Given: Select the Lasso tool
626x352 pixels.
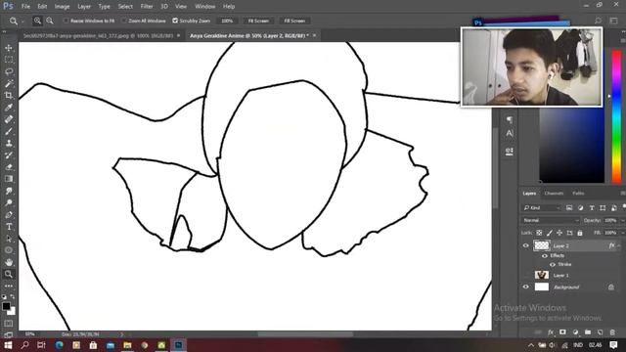Looking at the screenshot, I should pyautogui.click(x=9, y=71).
